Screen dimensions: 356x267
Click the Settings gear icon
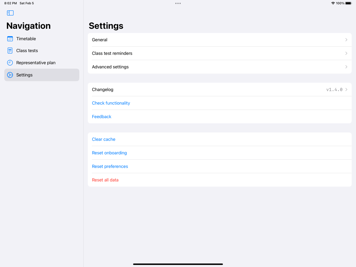click(x=10, y=75)
